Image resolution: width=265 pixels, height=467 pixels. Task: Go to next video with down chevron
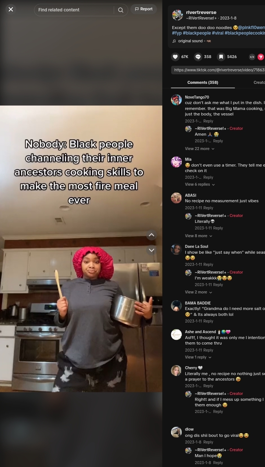[152, 250]
